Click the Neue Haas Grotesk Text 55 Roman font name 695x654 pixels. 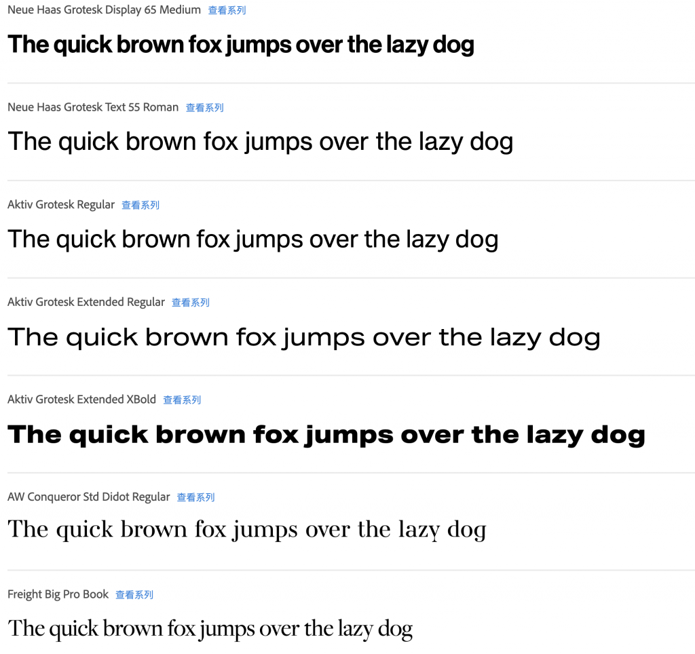tap(93, 107)
